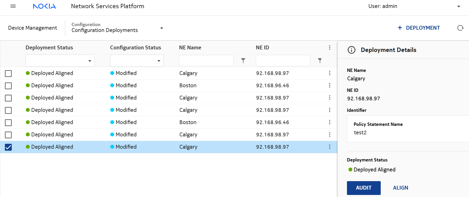469x197 pixels.
Task: Open three-dot menu on highlighted Calgary row
Action: [330, 147]
